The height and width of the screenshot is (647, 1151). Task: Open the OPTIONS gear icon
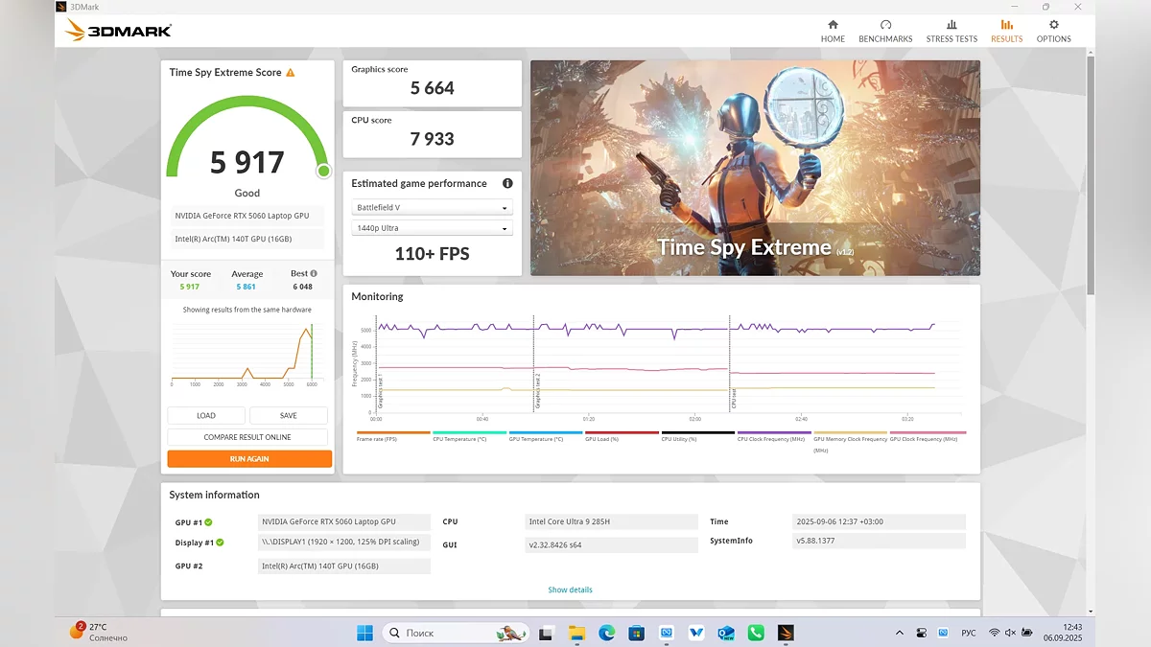1053,26
